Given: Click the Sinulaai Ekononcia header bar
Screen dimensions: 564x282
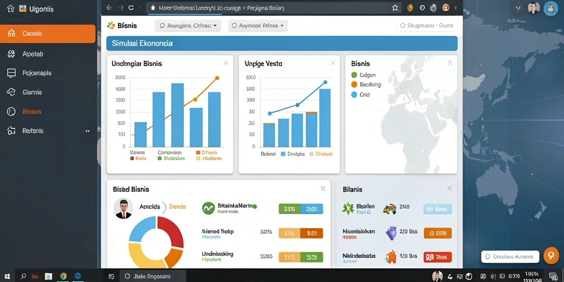Looking at the screenshot, I should click(282, 44).
